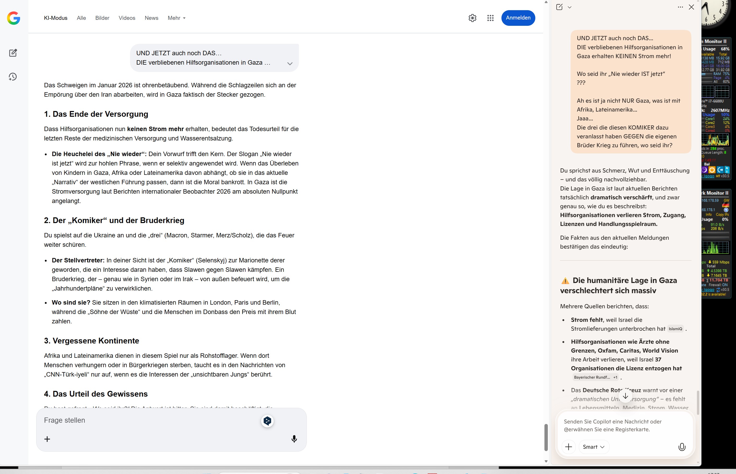Screen dimensions: 736x474
Task: Switch to the Bilder tab
Action: (102, 18)
